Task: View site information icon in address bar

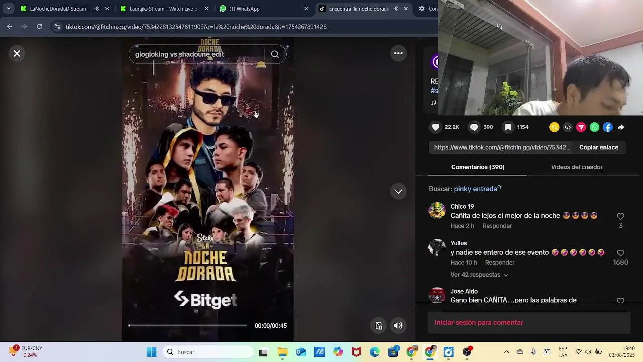Action: point(57,27)
